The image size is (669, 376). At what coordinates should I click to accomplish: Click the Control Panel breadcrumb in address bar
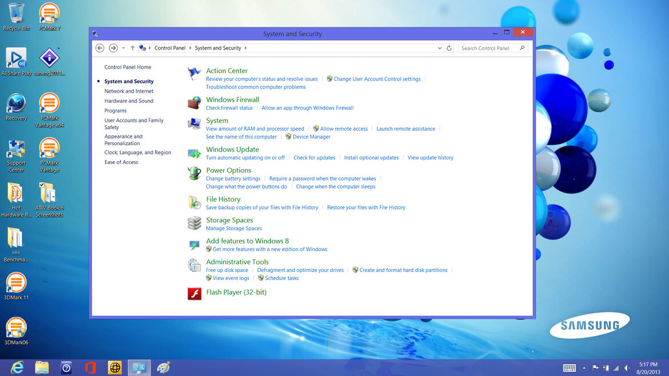(170, 48)
